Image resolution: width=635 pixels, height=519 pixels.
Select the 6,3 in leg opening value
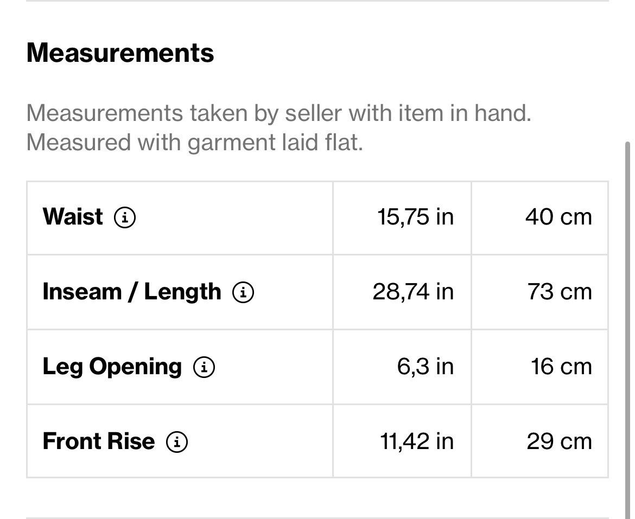click(425, 367)
